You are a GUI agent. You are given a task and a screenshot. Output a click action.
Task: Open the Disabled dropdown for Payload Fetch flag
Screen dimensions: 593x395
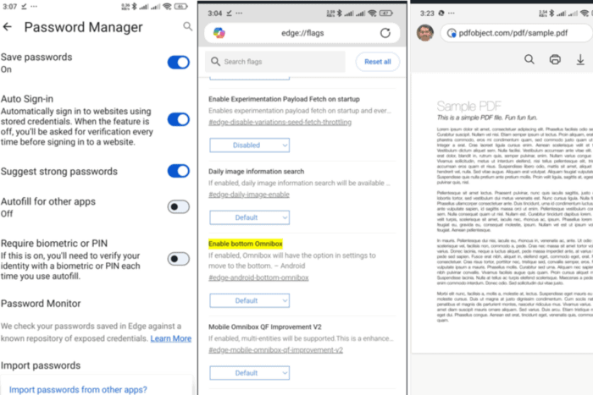tap(250, 145)
